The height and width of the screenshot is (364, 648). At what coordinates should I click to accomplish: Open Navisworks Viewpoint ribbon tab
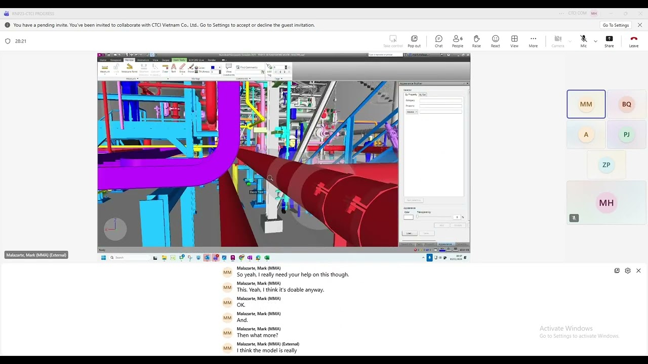coord(116,60)
